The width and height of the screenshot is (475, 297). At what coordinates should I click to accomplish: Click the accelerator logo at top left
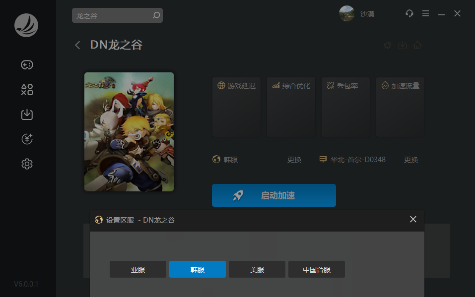click(x=26, y=25)
